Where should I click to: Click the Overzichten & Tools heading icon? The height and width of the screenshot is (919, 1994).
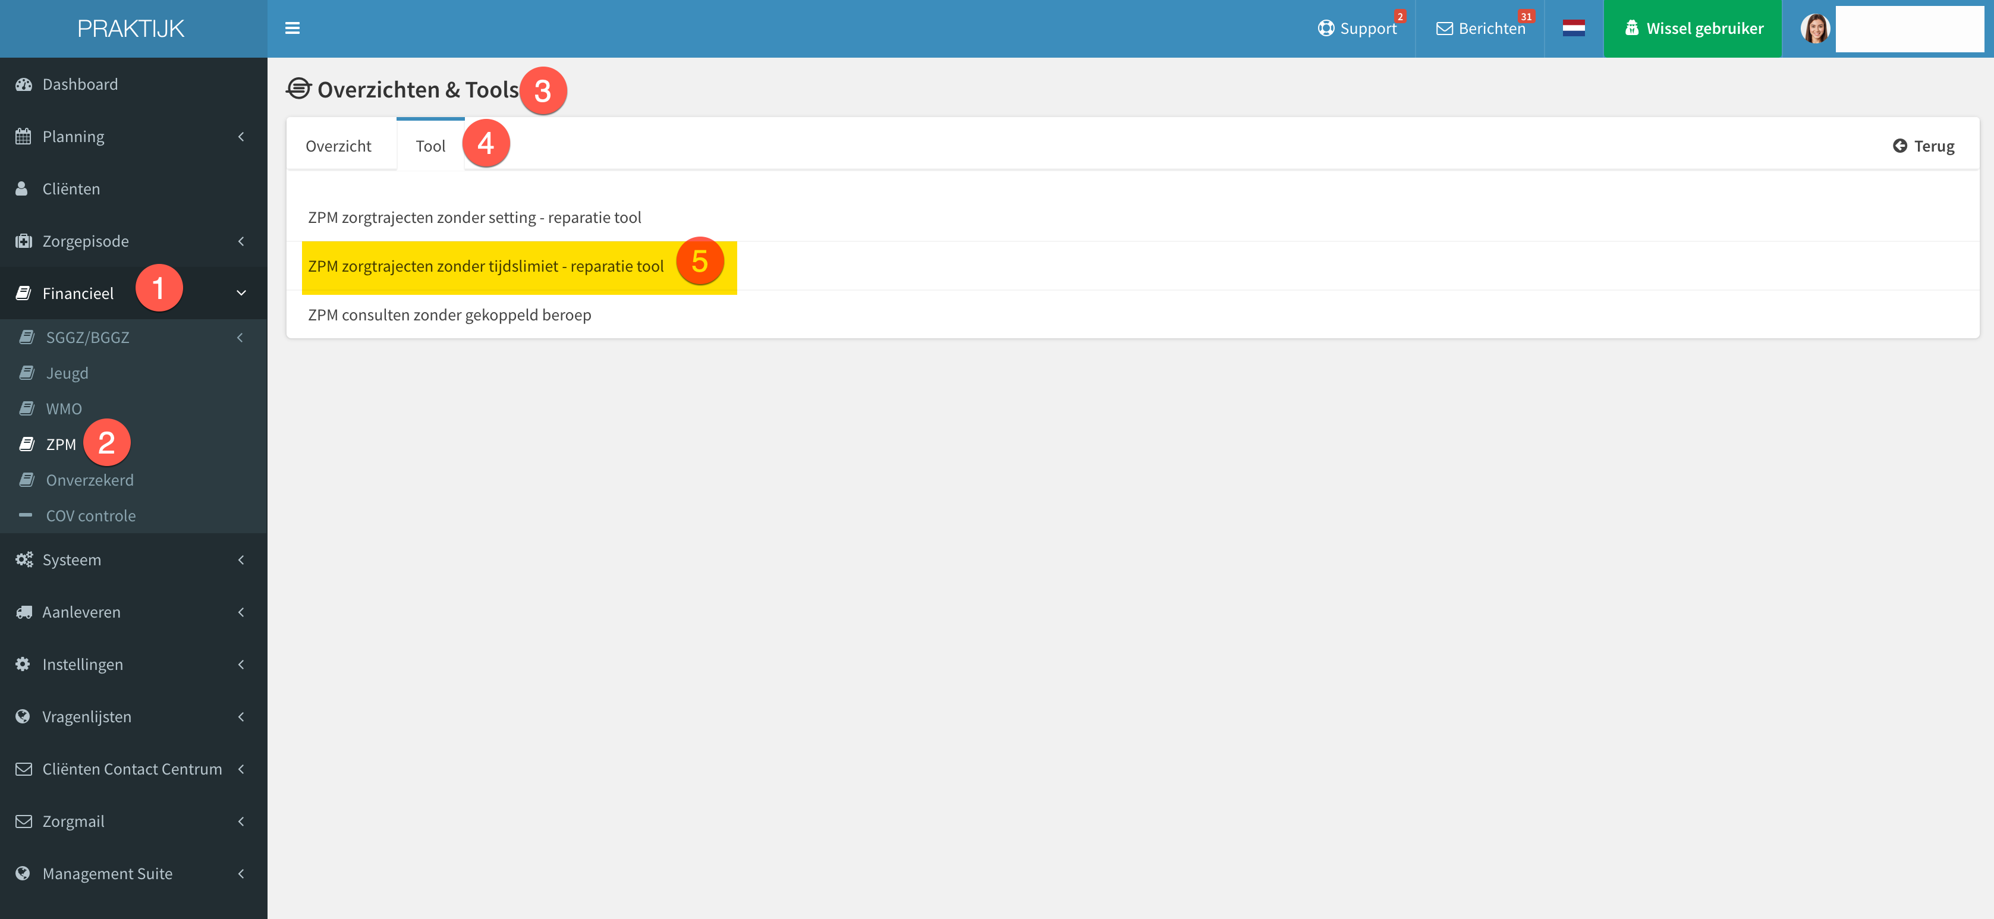click(299, 89)
